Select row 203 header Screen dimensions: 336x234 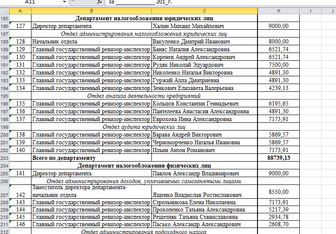pyautogui.click(x=5, y=158)
